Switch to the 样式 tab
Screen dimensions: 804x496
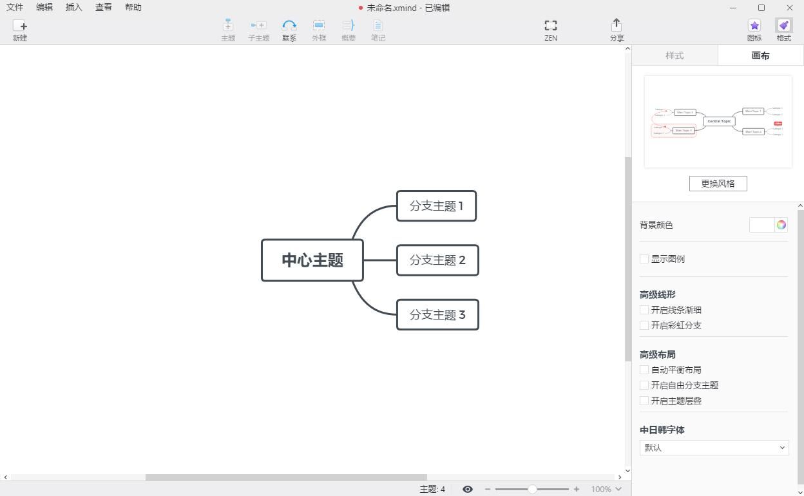[x=675, y=55]
